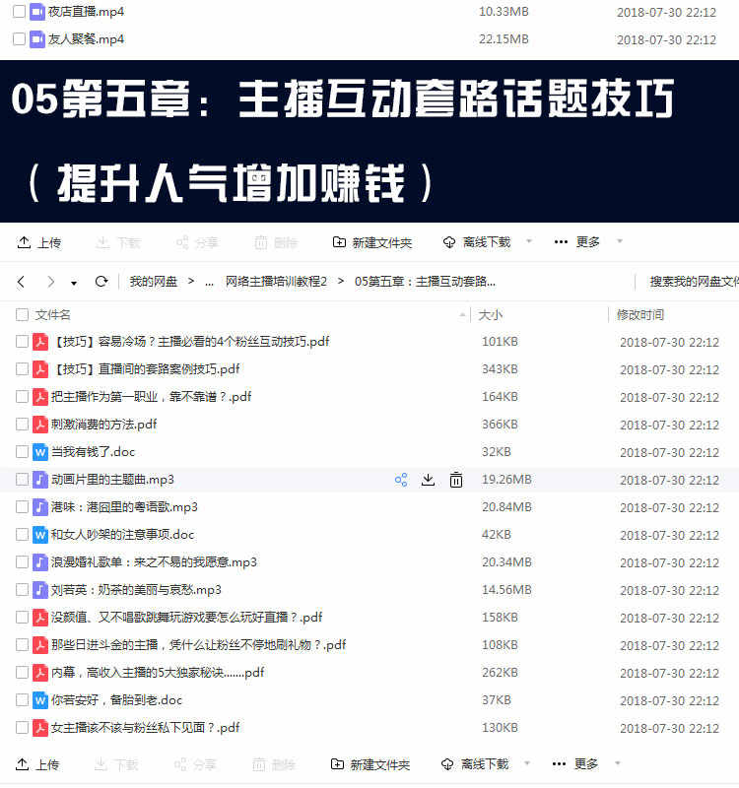
Task: Click PDF icon of 女主播该不该与粉丝私下见面？.pdf
Action: click(40, 728)
